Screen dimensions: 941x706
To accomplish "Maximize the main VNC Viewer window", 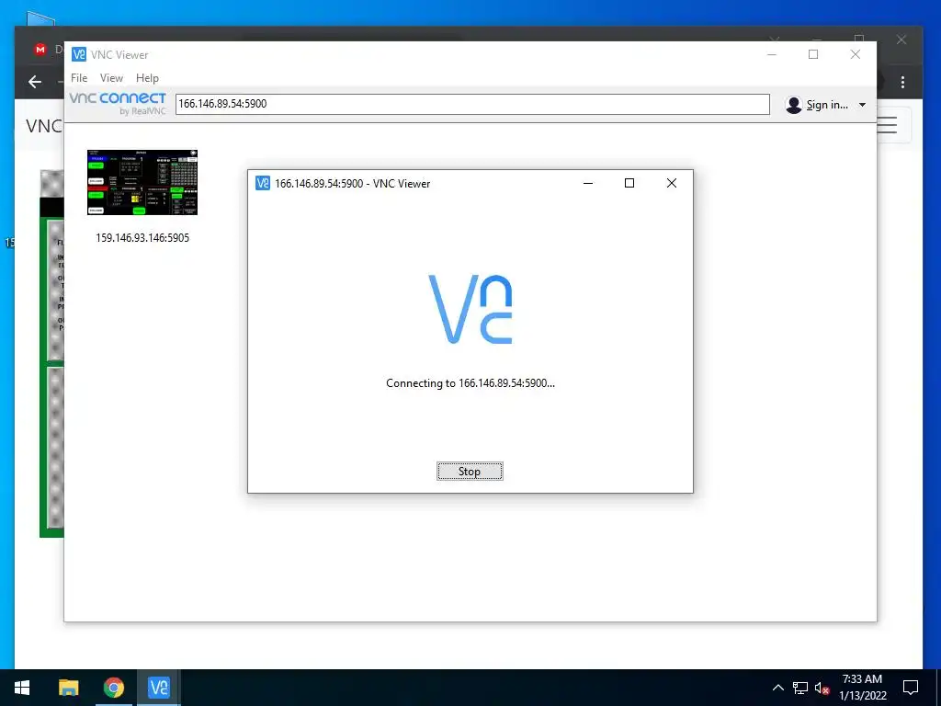I will click(813, 54).
